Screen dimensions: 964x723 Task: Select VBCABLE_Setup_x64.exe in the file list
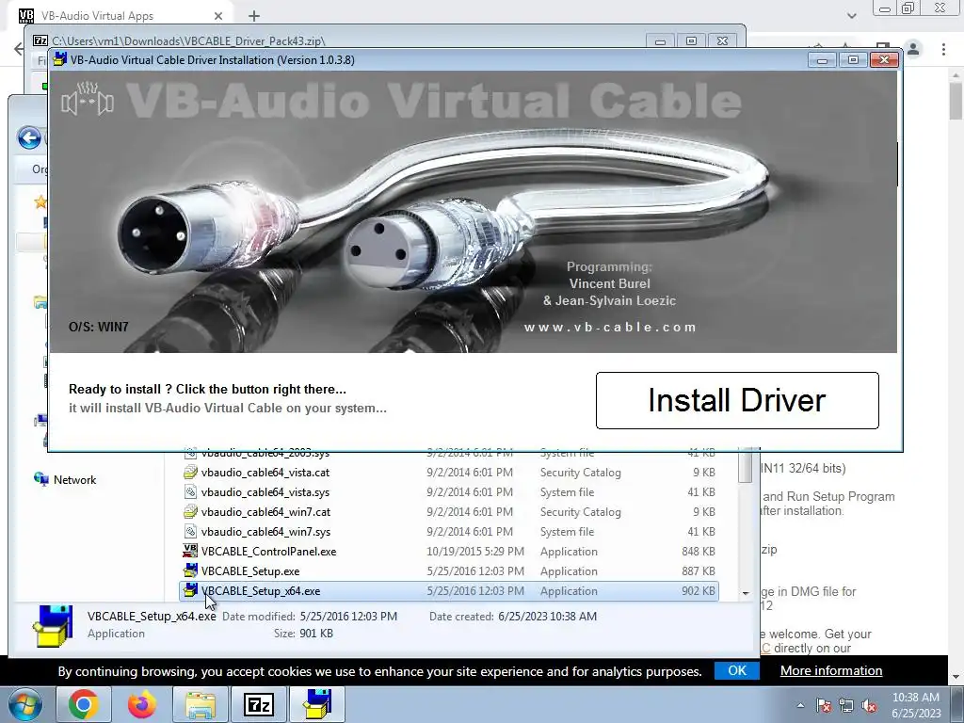click(x=449, y=591)
